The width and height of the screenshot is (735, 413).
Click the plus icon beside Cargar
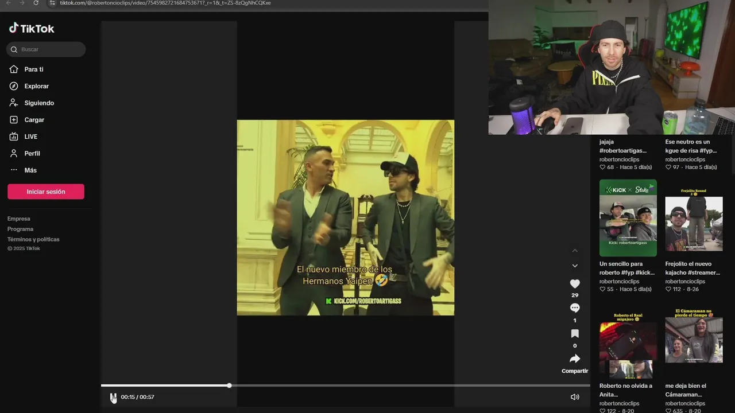pos(14,120)
